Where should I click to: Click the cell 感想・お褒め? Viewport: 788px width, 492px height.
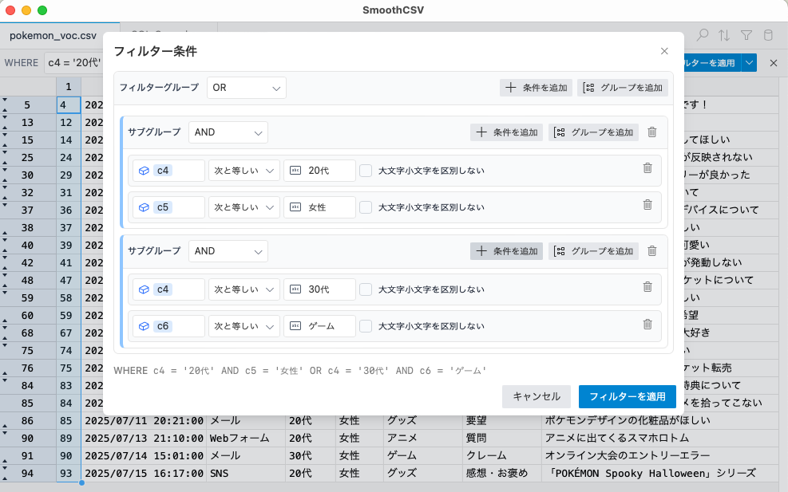tap(501, 474)
